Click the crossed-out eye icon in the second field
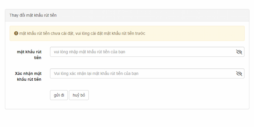Viewport: 254px width, 127px height. [x=239, y=74]
